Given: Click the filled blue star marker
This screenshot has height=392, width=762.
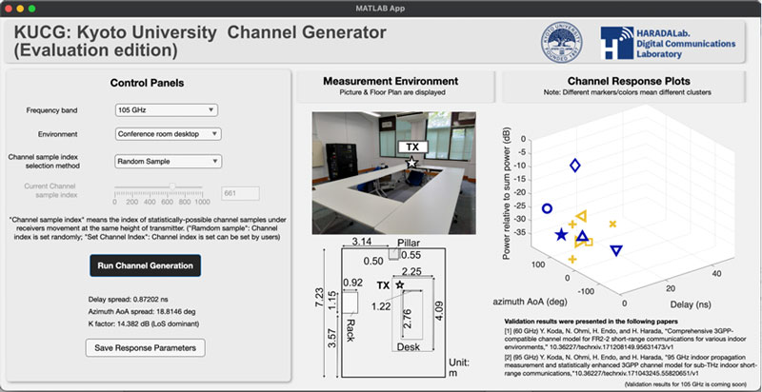Looking at the screenshot, I should [561, 235].
